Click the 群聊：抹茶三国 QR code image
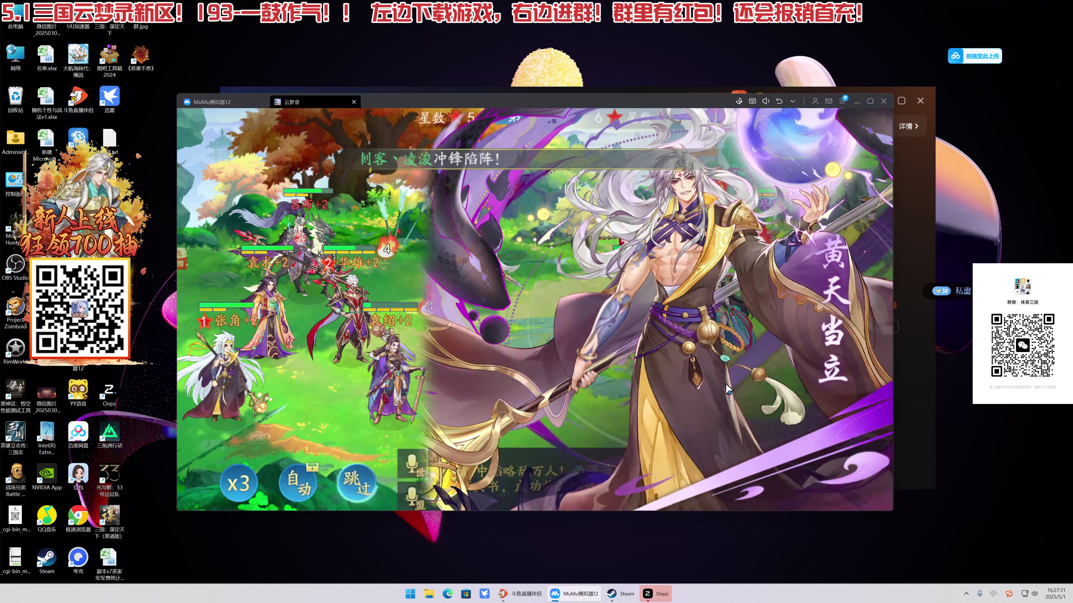1073x603 pixels. [1023, 345]
